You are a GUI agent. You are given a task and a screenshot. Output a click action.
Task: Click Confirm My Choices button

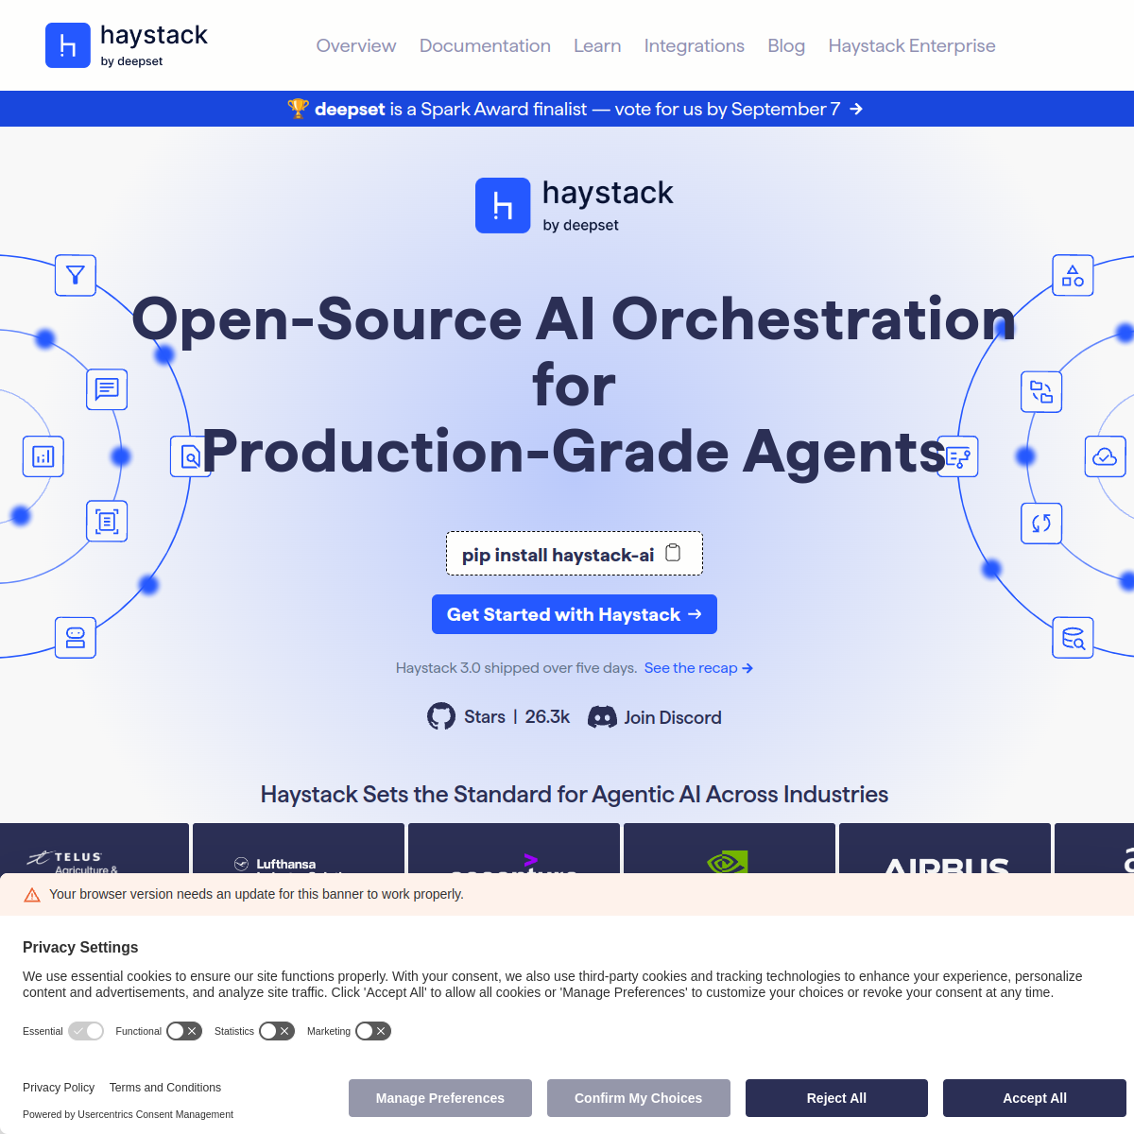pos(639,1098)
